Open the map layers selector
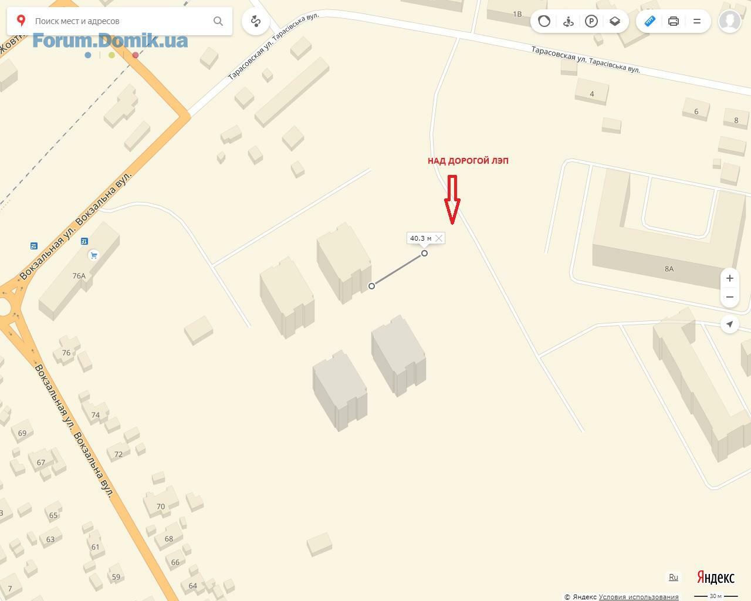Screen dimensions: 751x601 tap(615, 21)
